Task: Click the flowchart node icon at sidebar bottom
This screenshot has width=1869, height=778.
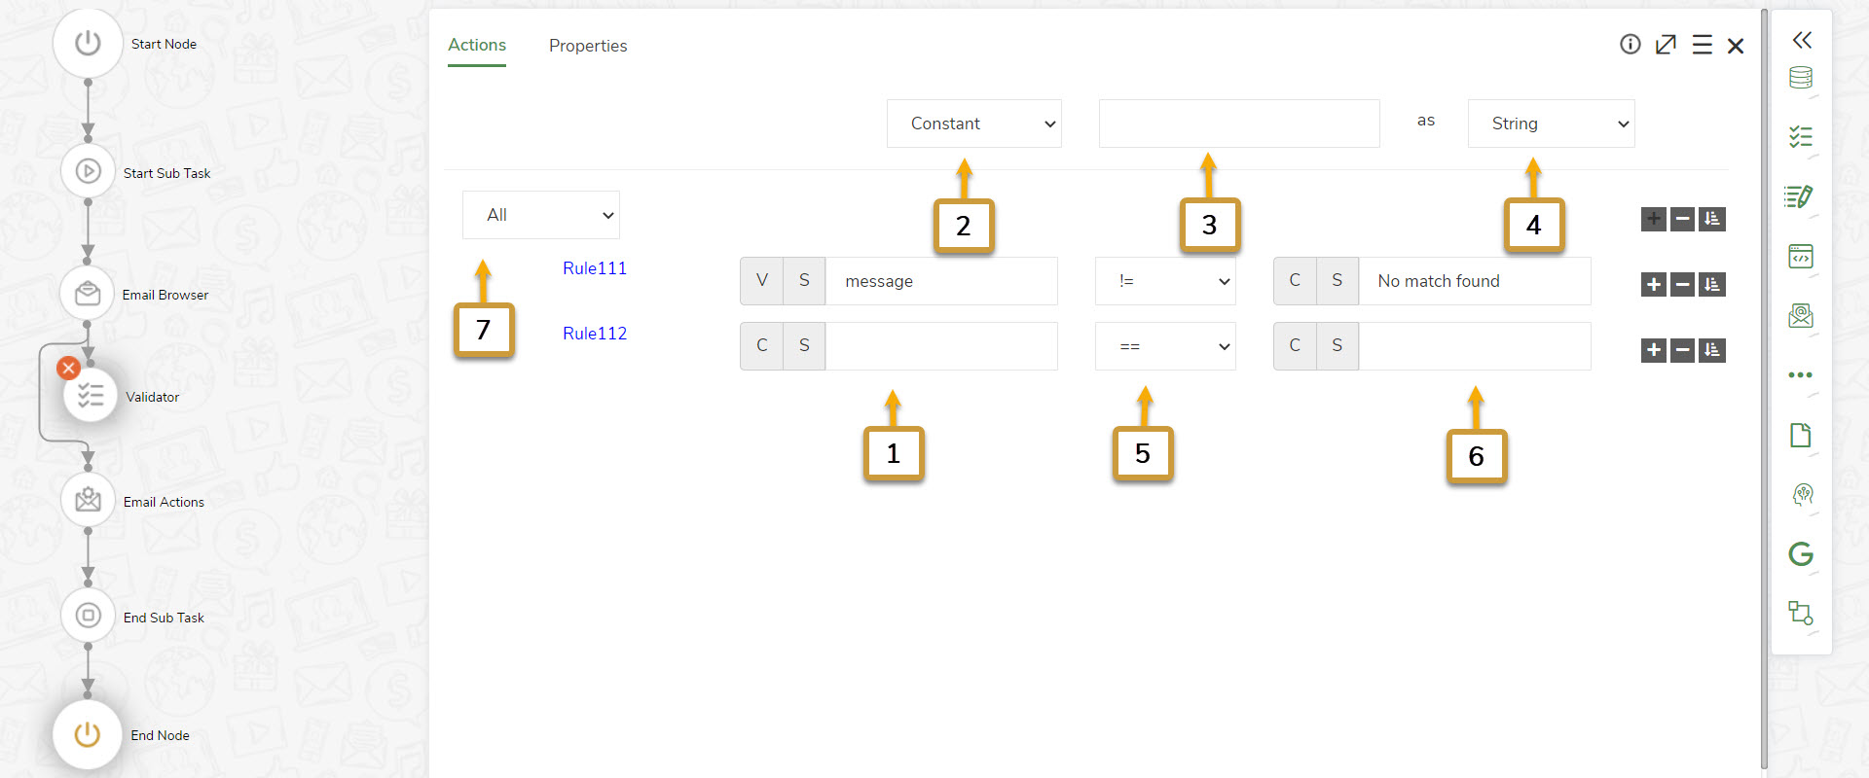Action: tap(1801, 613)
